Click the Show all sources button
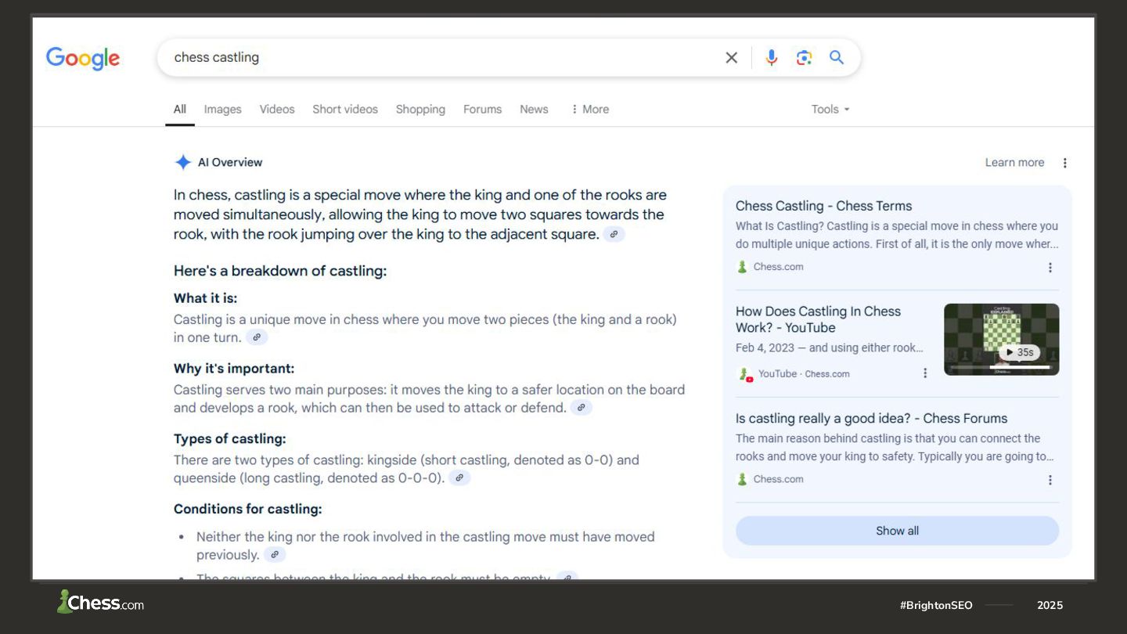 (897, 531)
